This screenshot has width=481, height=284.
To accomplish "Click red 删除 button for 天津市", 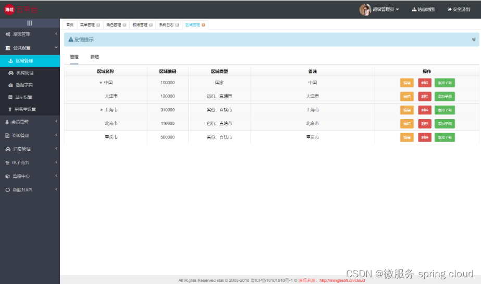I will 425,96.
